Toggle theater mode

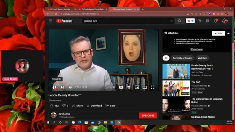click(145, 87)
